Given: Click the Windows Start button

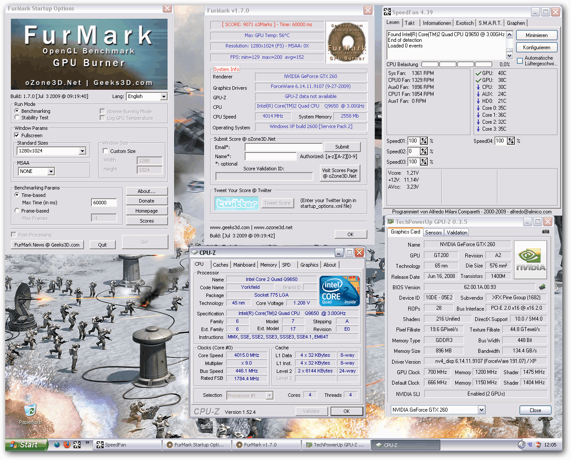Looking at the screenshot, I should click(26, 445).
